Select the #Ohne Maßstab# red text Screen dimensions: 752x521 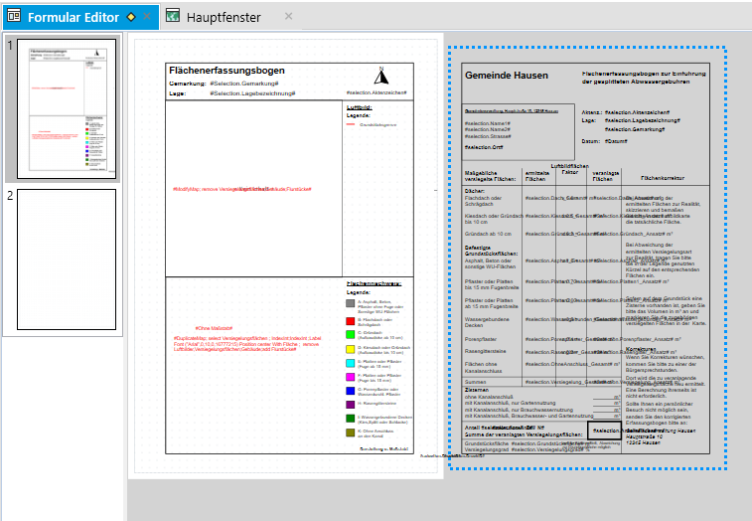click(214, 328)
